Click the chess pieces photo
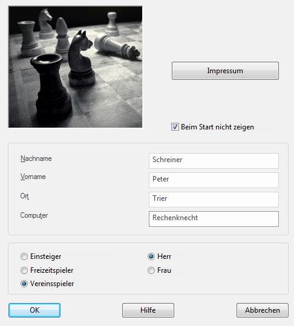294x326 pixels. [75, 67]
